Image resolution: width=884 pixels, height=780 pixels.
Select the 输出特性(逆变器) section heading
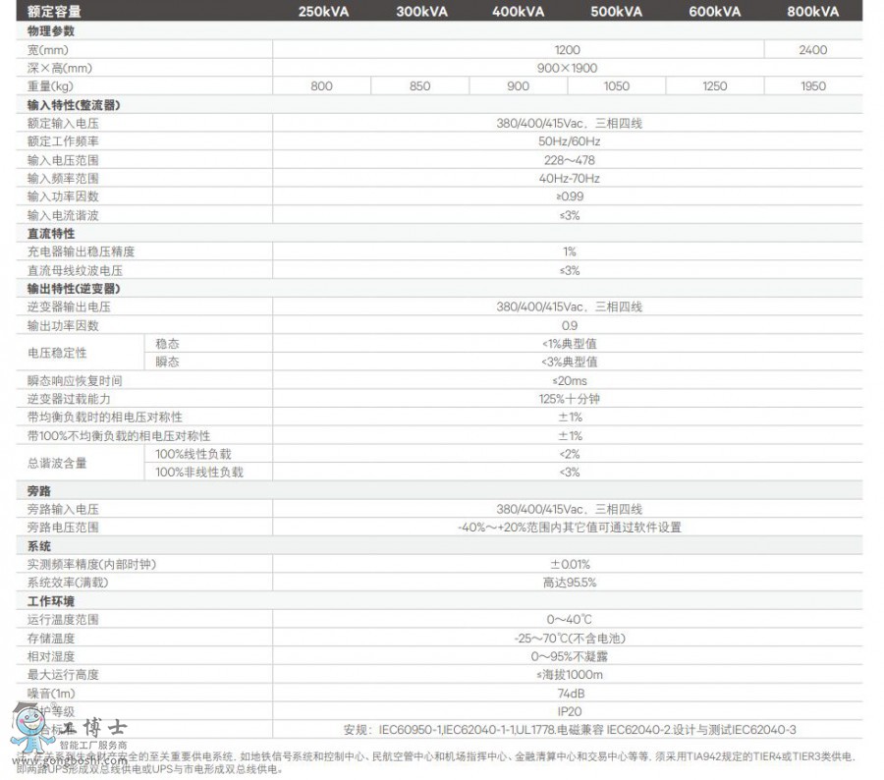(75, 289)
